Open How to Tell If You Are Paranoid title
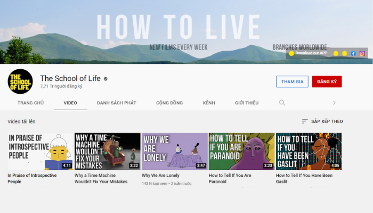The image size is (373, 213). (230, 178)
